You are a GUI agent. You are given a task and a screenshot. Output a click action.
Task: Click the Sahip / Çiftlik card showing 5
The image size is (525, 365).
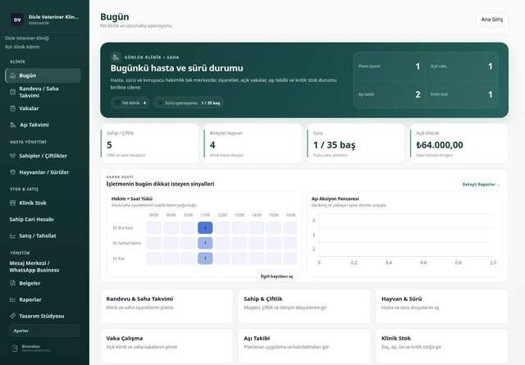point(149,144)
